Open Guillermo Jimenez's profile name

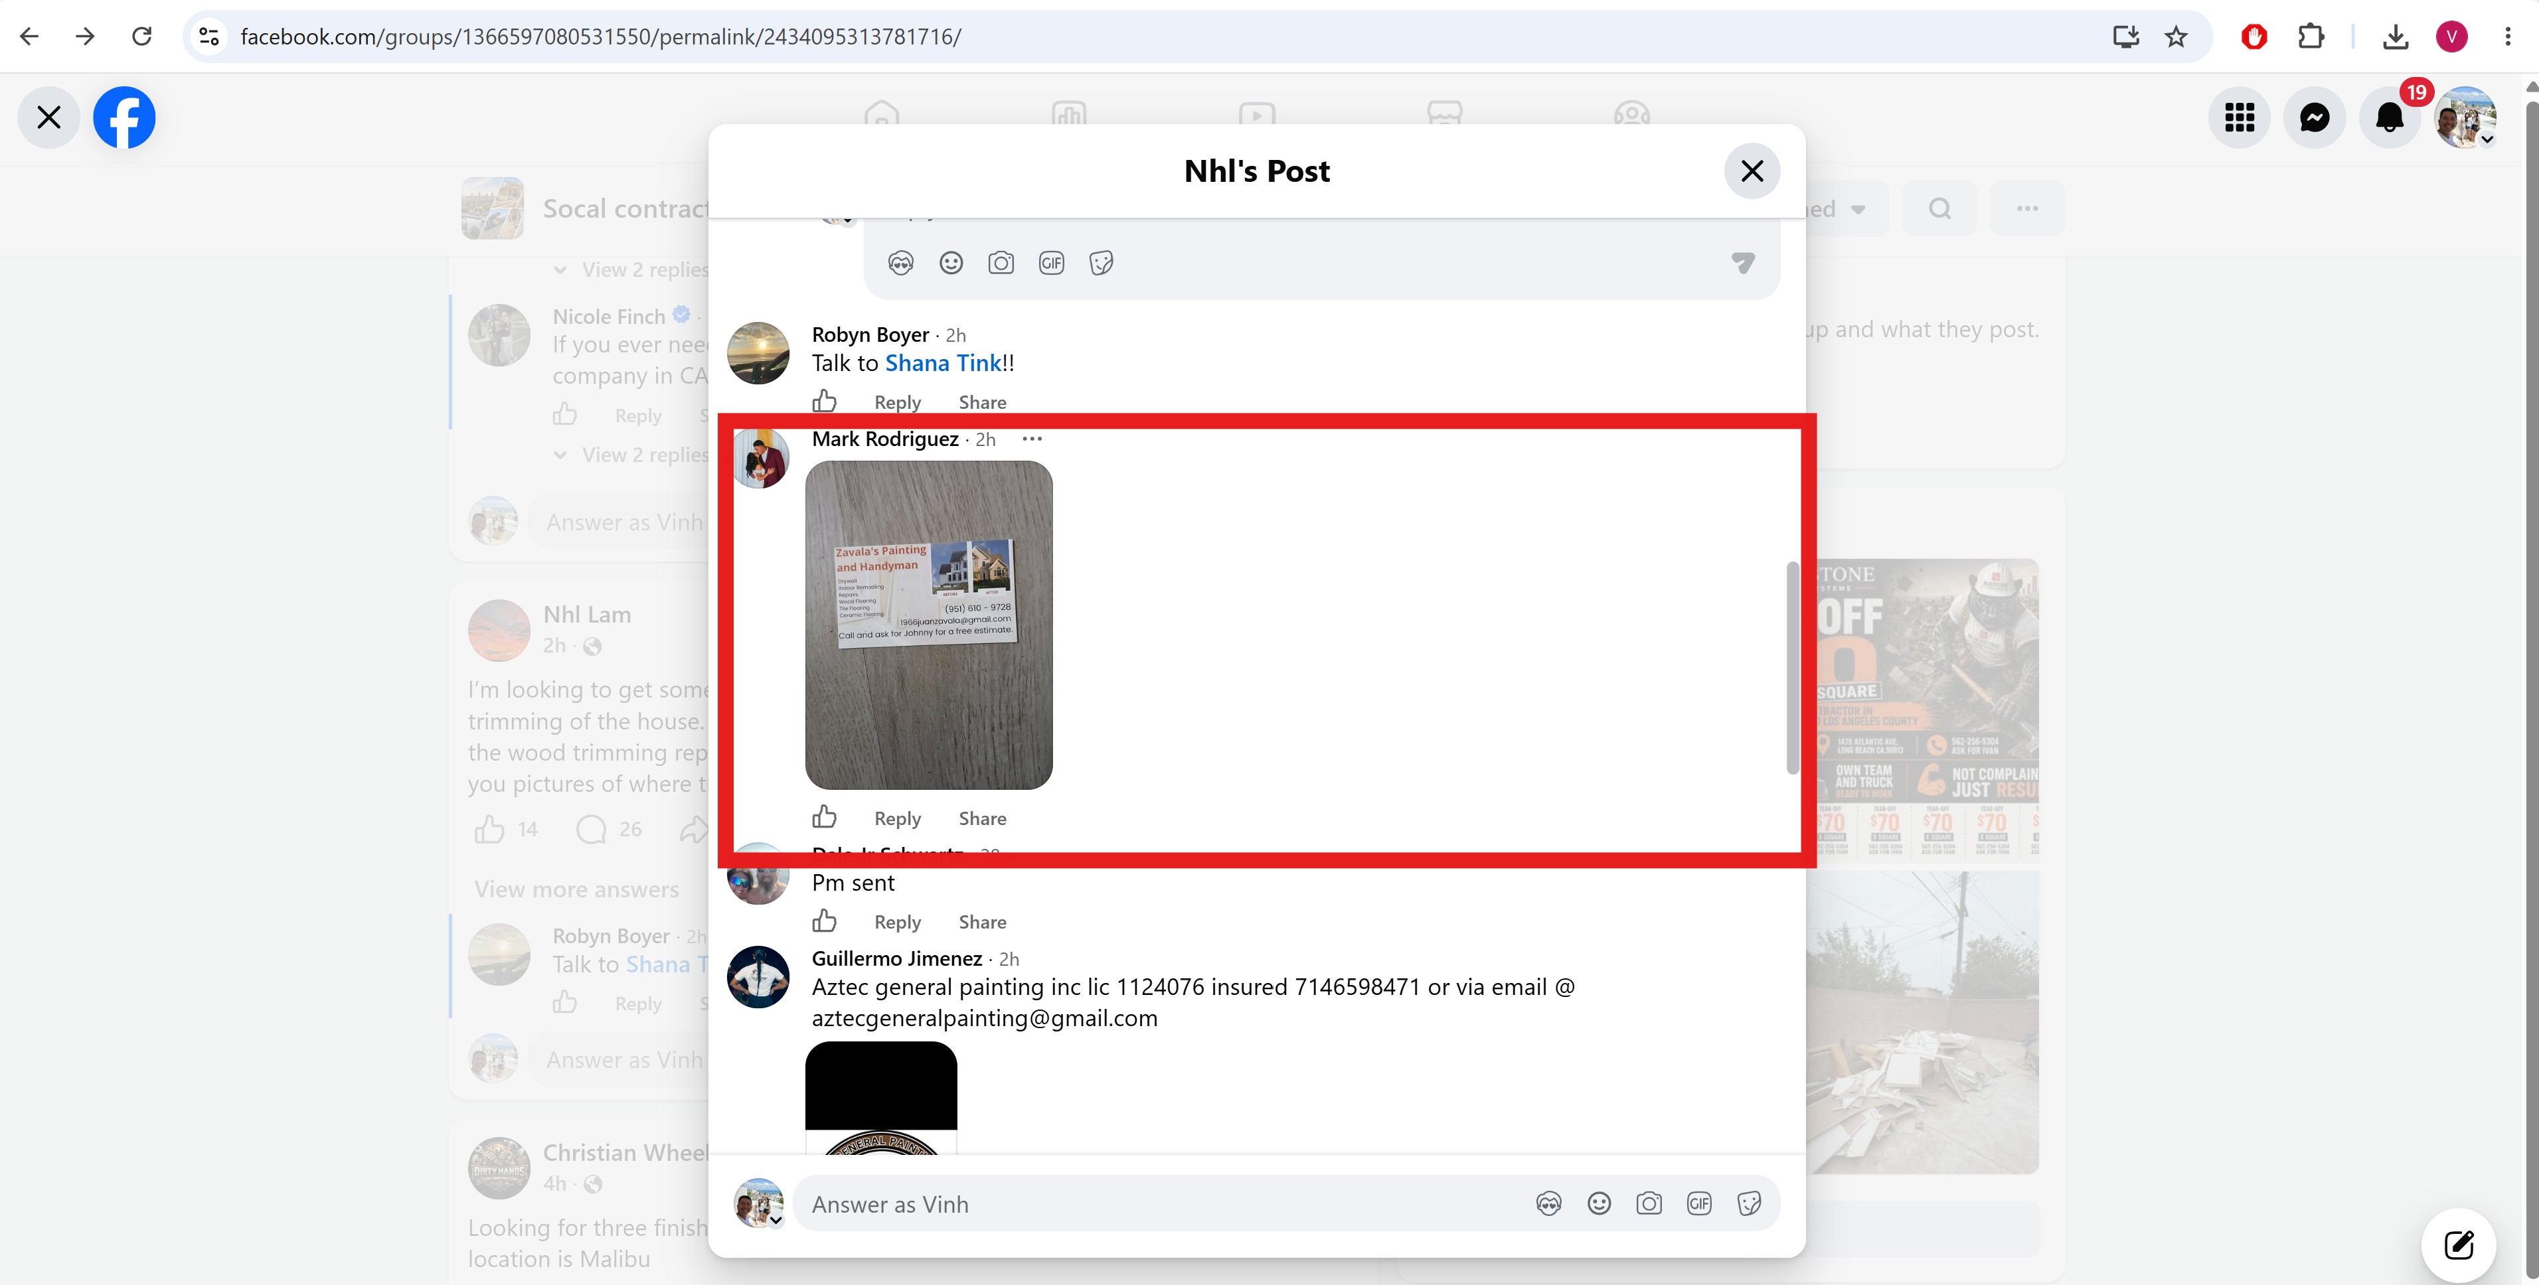tap(896, 958)
